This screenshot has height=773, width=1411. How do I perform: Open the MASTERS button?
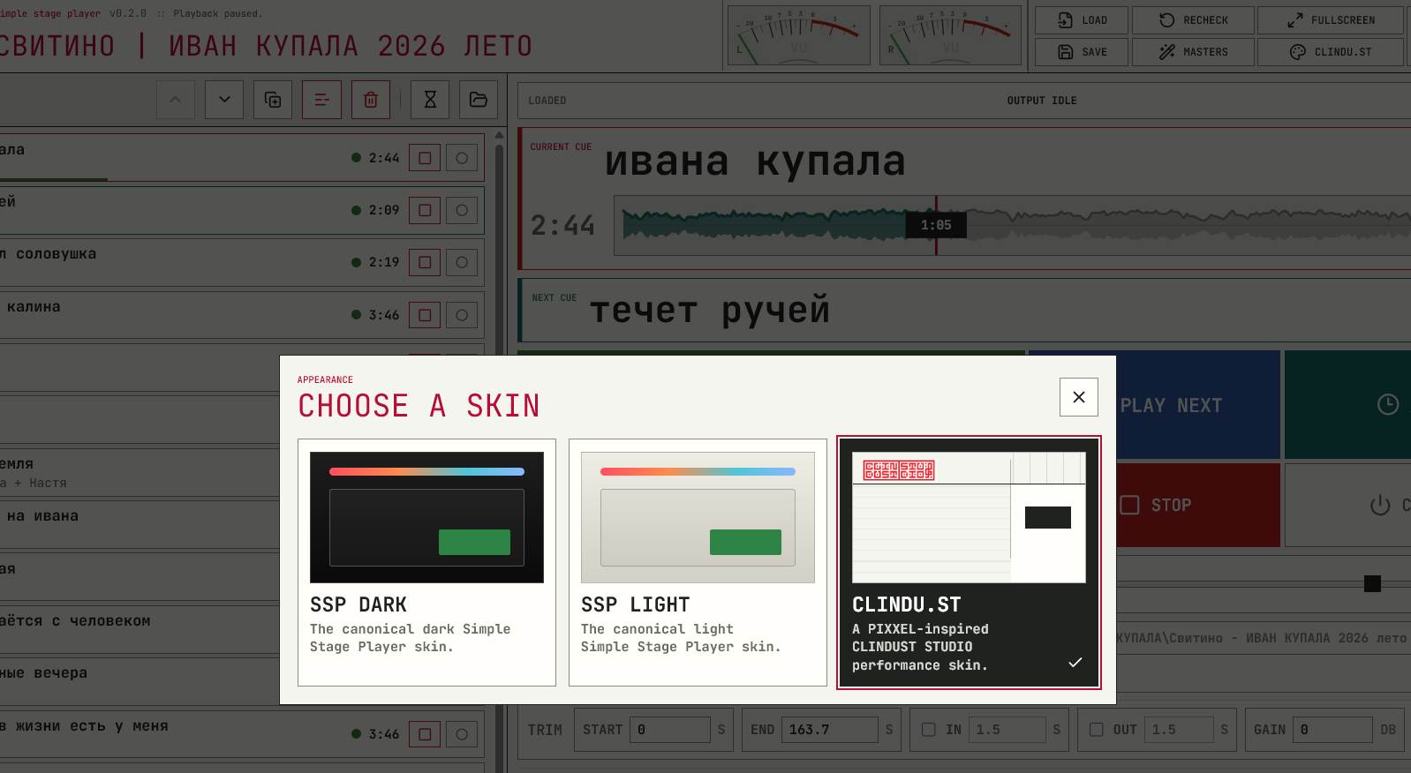tap(1194, 52)
